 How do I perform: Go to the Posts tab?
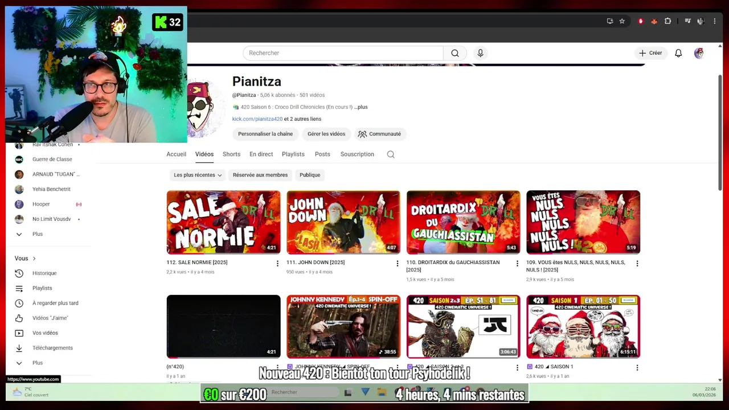(x=322, y=154)
